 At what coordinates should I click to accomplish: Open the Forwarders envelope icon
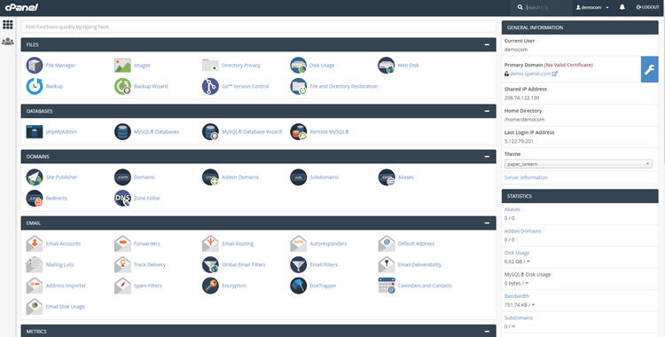click(x=122, y=244)
